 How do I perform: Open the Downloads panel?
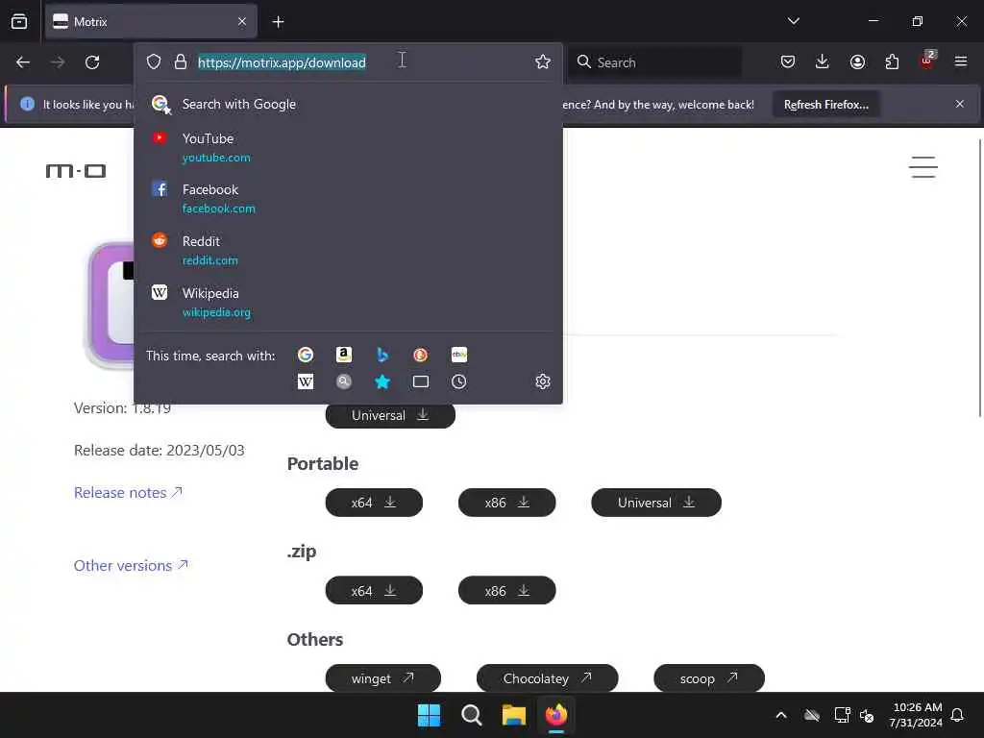tap(823, 61)
